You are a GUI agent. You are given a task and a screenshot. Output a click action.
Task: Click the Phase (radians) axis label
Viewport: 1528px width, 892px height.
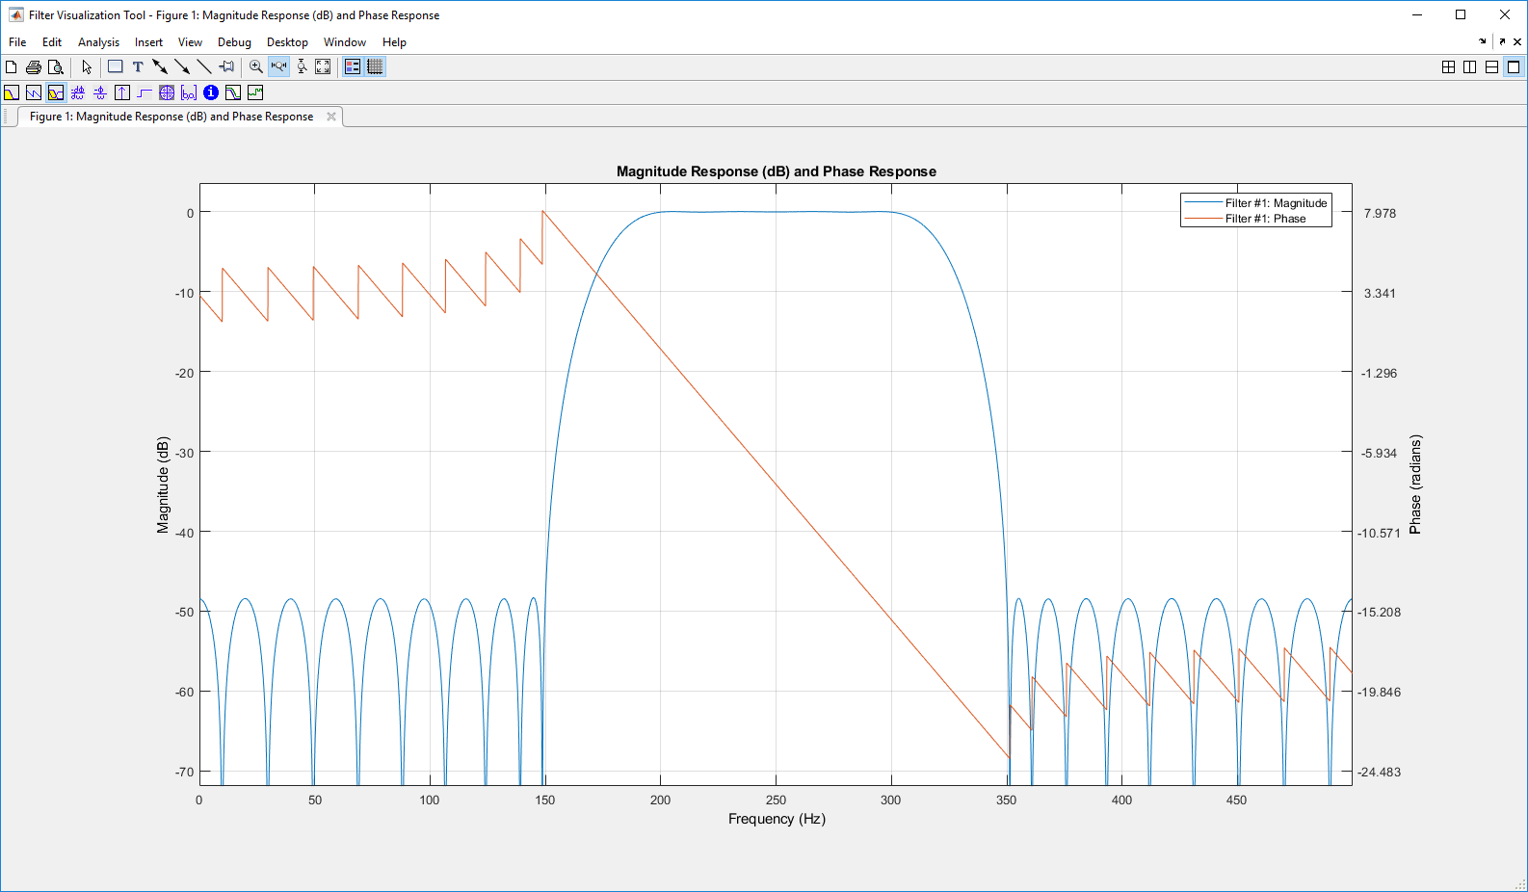(1415, 485)
